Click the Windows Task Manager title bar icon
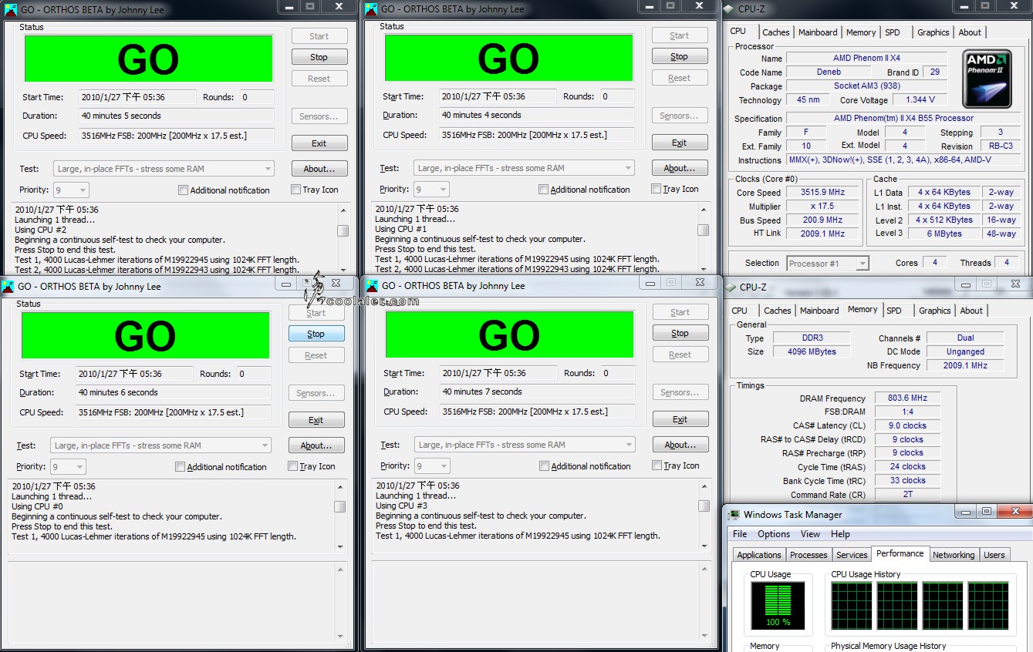Image resolution: width=1033 pixels, height=652 pixels. click(734, 515)
